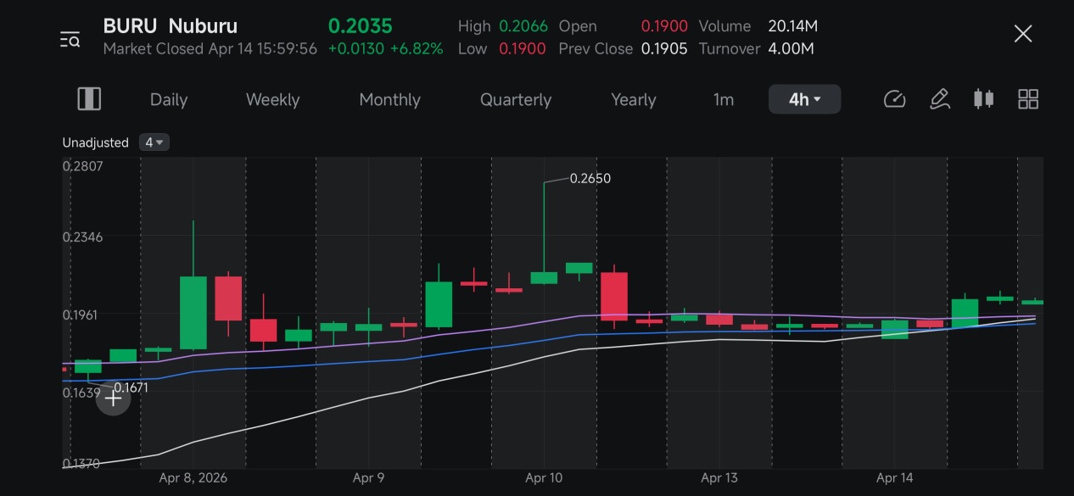Viewport: 1074px width, 496px height.
Task: Open the stock search list icon
Action: 70,39
